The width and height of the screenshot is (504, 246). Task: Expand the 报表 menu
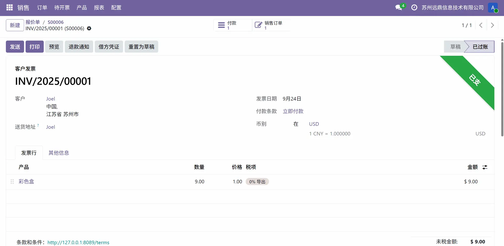click(99, 8)
